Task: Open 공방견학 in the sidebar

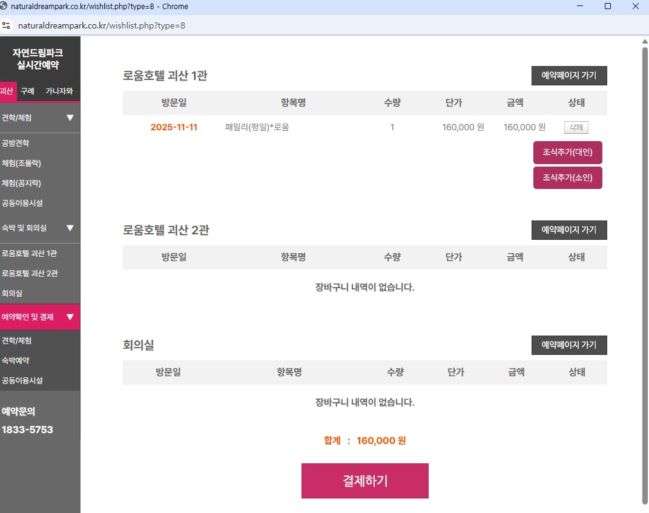Action: tap(16, 144)
